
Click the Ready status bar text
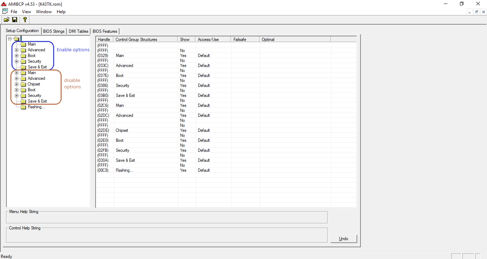[6, 257]
